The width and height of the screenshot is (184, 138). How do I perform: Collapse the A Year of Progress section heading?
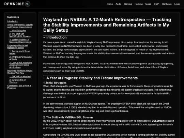click(x=90, y=78)
